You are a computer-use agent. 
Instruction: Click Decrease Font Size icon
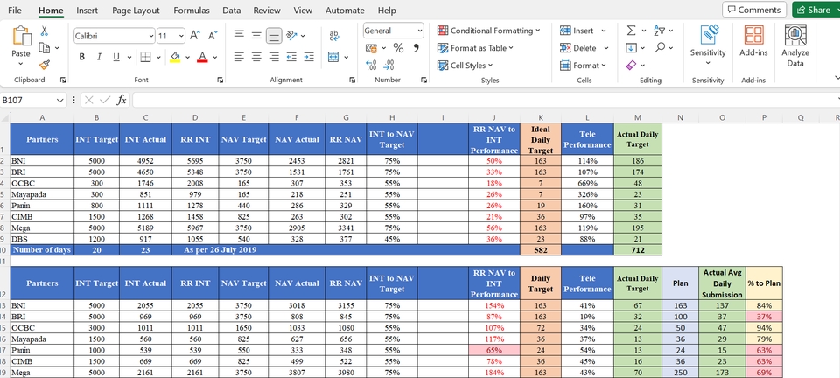[x=212, y=36]
